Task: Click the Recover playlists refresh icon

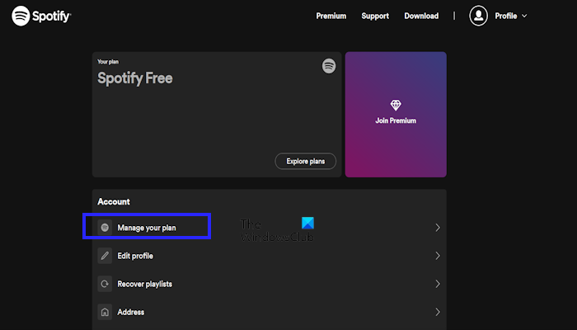Action: pyautogui.click(x=105, y=284)
